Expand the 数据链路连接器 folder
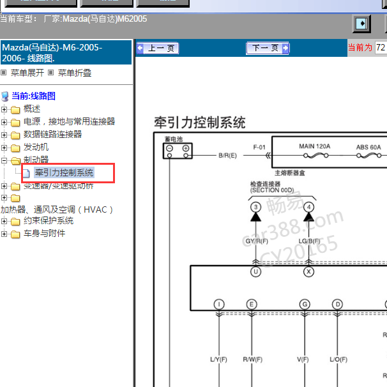Image resolution: width=387 pixels, height=387 pixels. [x=4, y=135]
